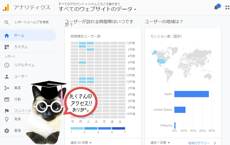This screenshot has height=145, width=230.
Task: Click the legend swatch between 4 and 6
Action: (x=105, y=129)
